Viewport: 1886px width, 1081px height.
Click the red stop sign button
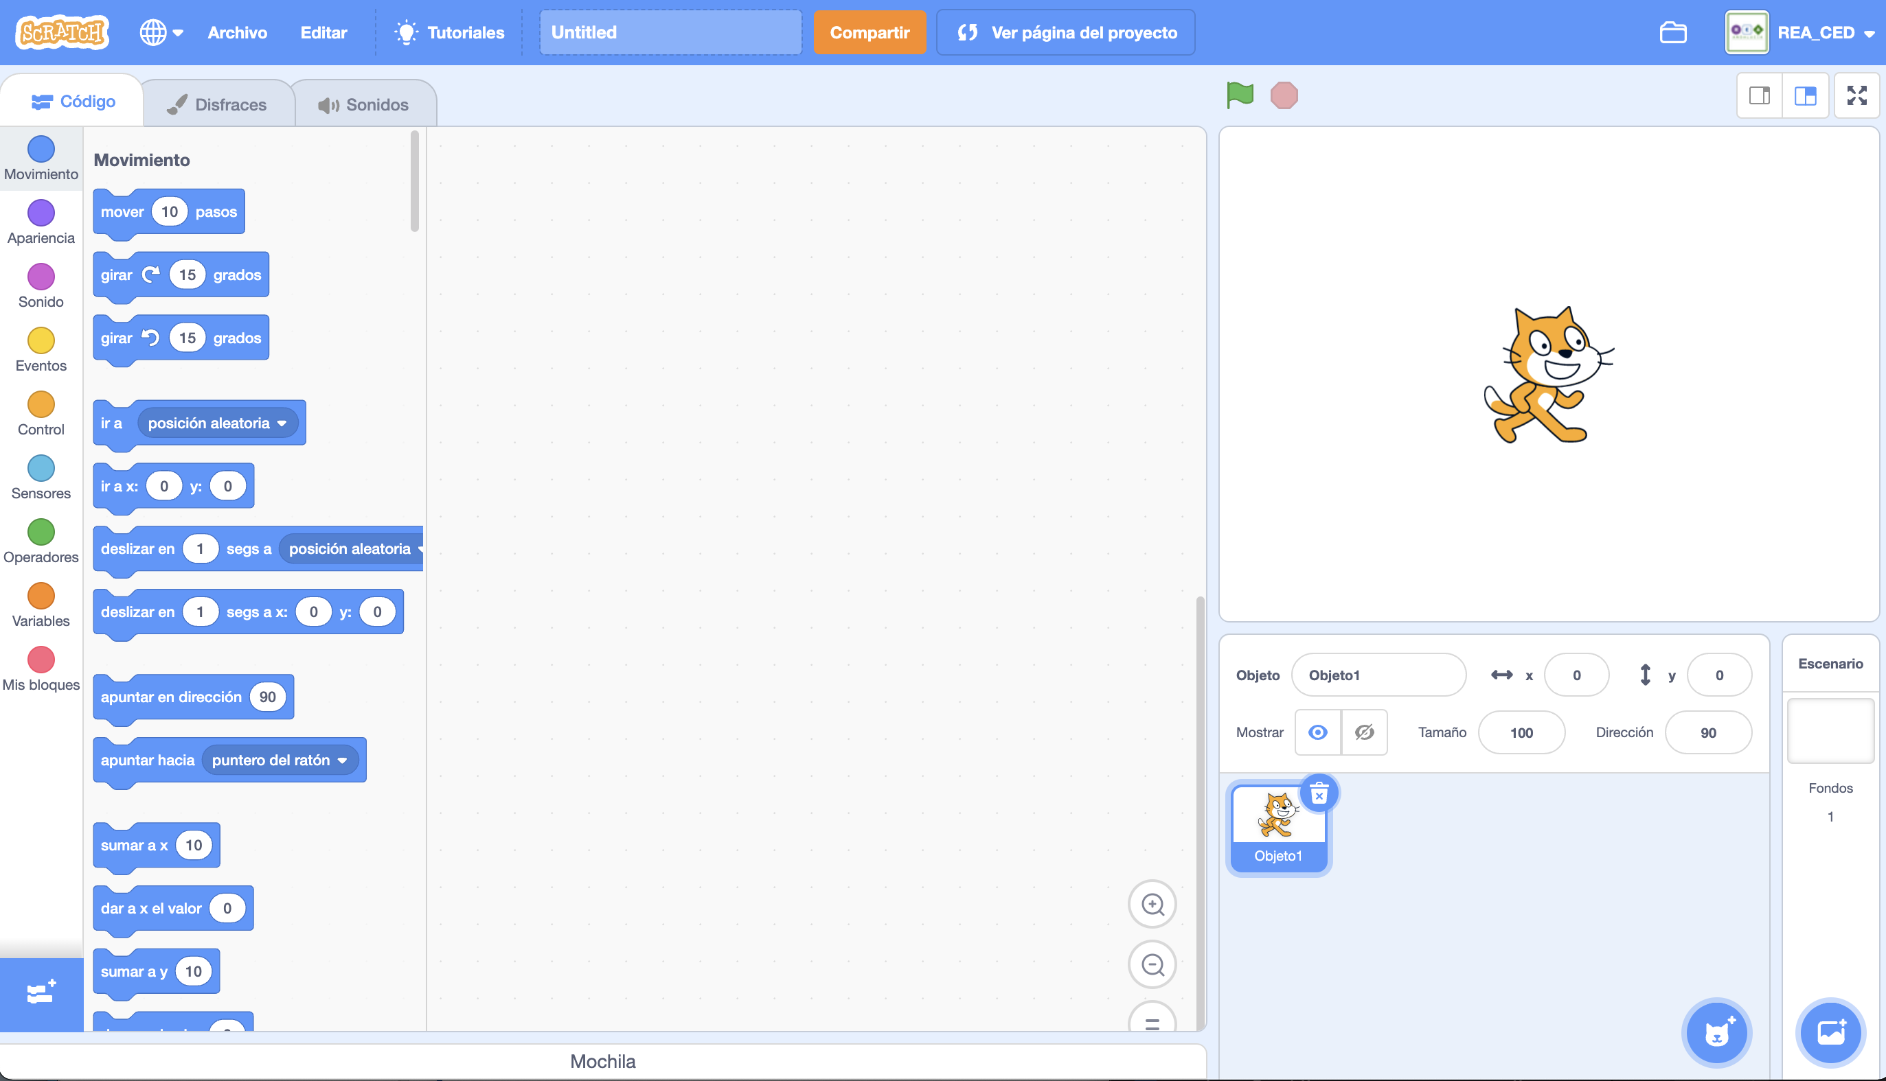pyautogui.click(x=1284, y=96)
